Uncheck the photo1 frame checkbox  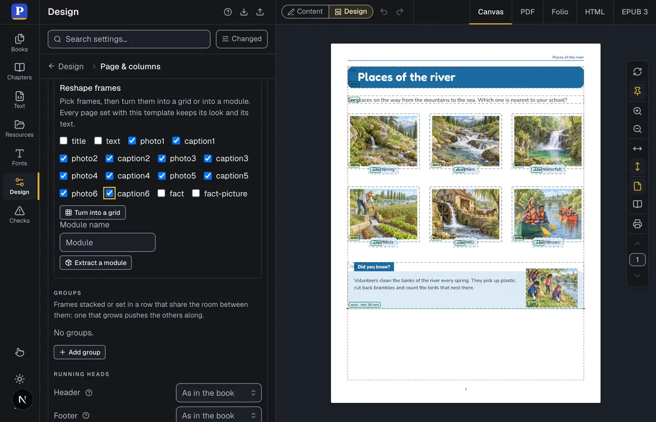(132, 141)
